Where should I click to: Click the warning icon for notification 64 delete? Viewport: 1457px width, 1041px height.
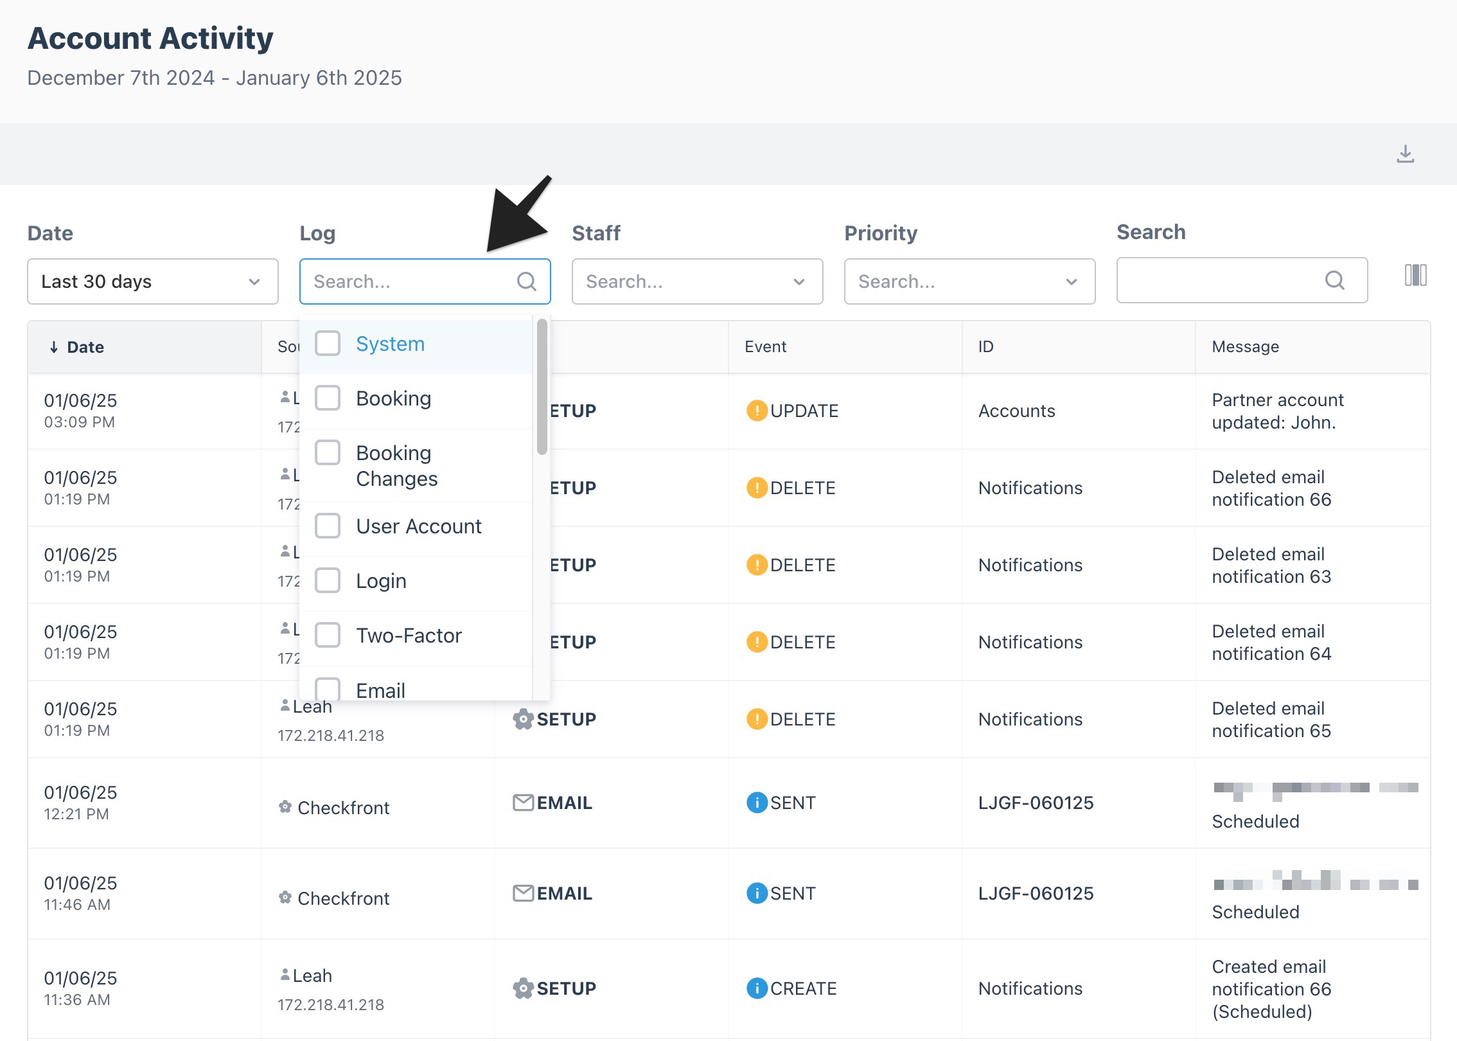757,641
